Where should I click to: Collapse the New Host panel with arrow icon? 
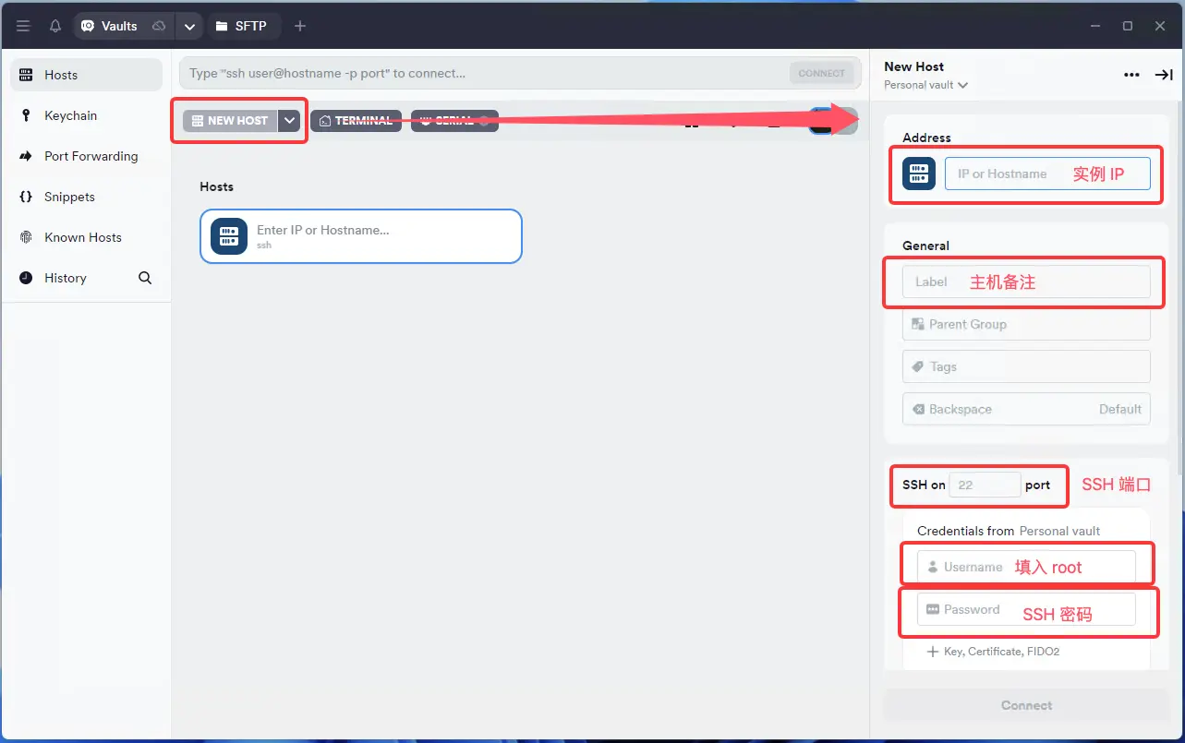[1164, 75]
